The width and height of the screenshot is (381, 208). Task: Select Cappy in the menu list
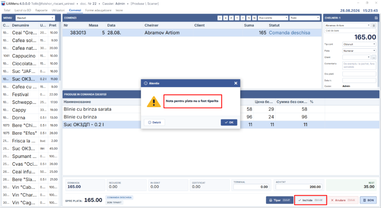click(x=30, y=110)
